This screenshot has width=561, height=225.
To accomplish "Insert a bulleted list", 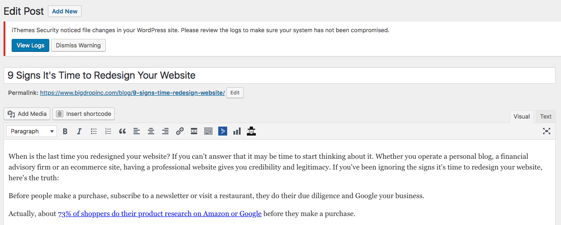I will pos(94,131).
